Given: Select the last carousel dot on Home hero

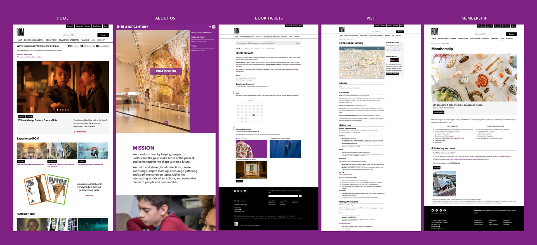Looking at the screenshot, I should pos(68,110).
